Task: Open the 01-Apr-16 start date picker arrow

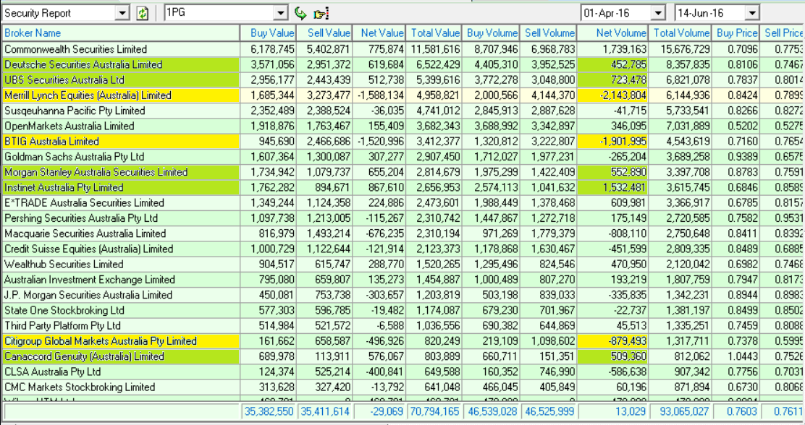Action: 658,13
